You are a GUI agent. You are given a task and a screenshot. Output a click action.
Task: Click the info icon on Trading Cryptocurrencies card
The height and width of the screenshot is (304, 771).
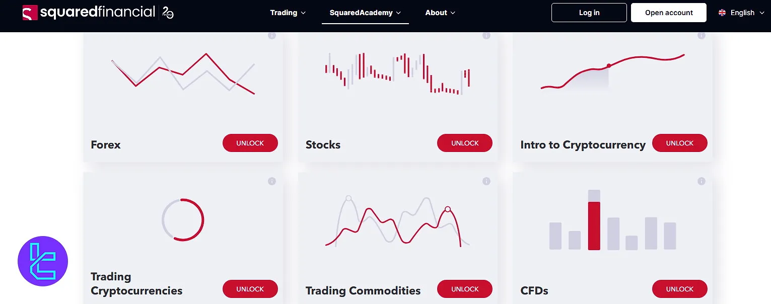pyautogui.click(x=272, y=181)
